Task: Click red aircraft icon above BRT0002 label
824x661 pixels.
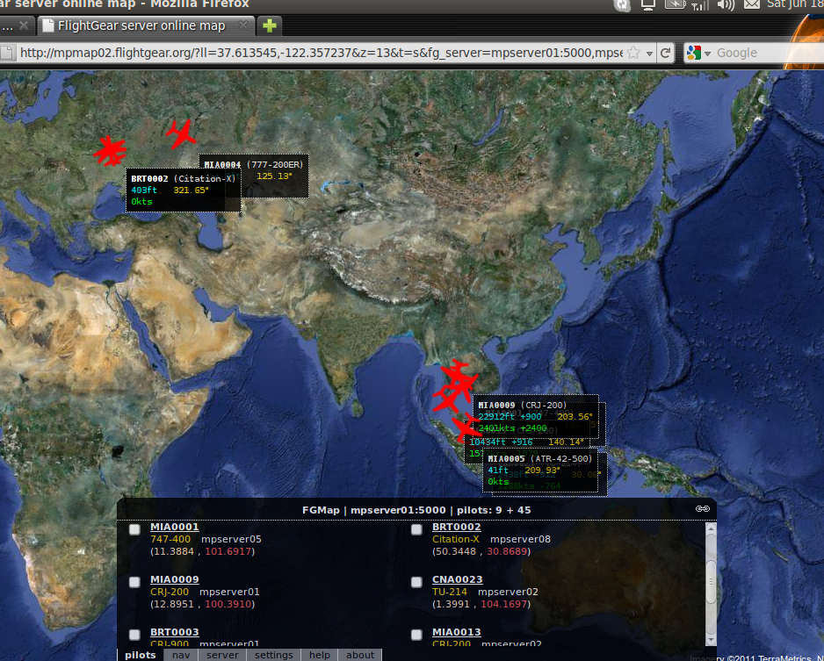Action: (x=110, y=151)
